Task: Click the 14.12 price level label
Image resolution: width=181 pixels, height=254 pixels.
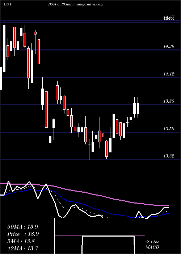Action: [169, 74]
